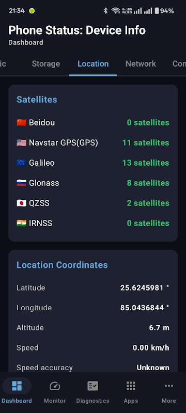Tap the US flag beside Navstar GPS
The image size is (186, 413).
tap(21, 143)
